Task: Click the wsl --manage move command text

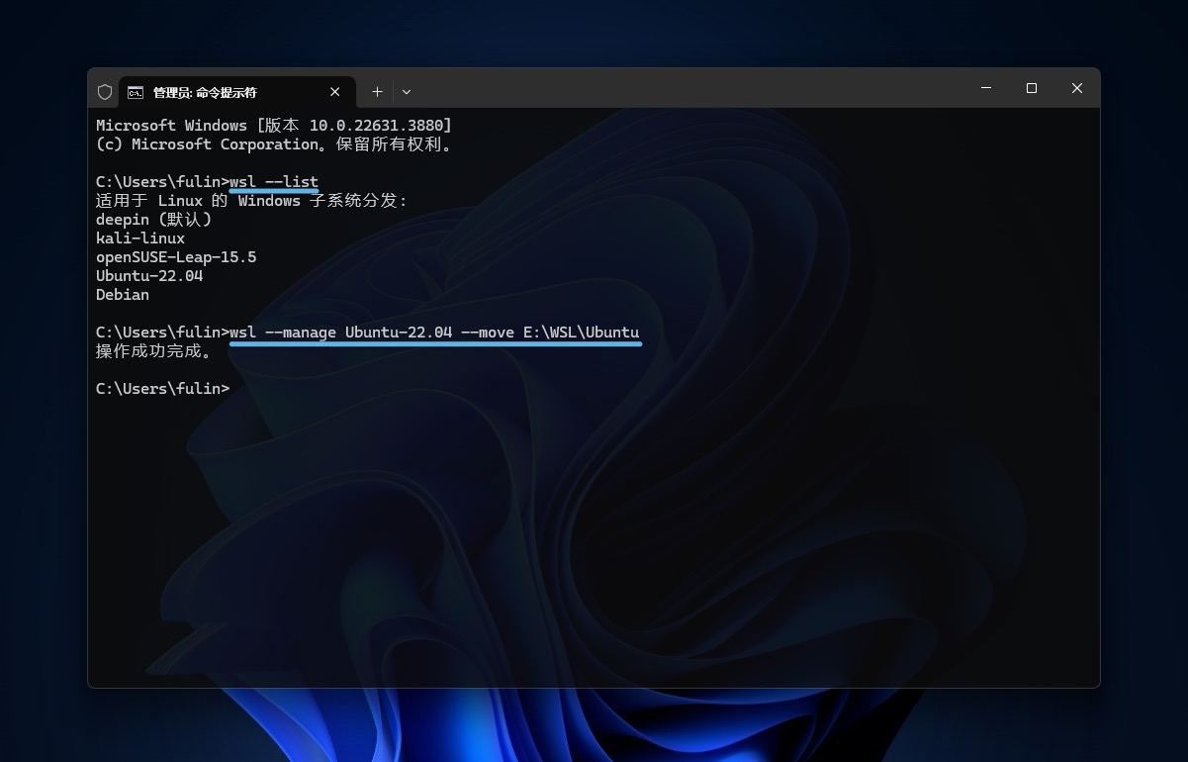Action: coord(434,333)
